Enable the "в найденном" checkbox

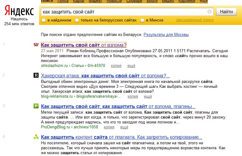pos(44,21)
